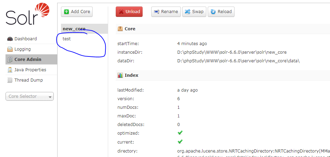Rename the new_core core
Viewport: 330px width, 157px height.
166,12
